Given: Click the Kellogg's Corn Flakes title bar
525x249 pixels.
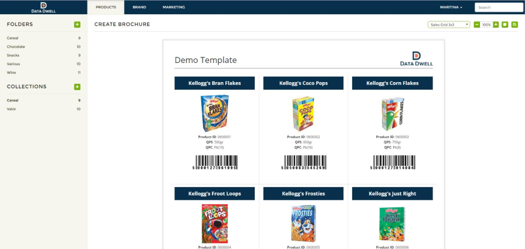Looking at the screenshot, I should (x=393, y=83).
